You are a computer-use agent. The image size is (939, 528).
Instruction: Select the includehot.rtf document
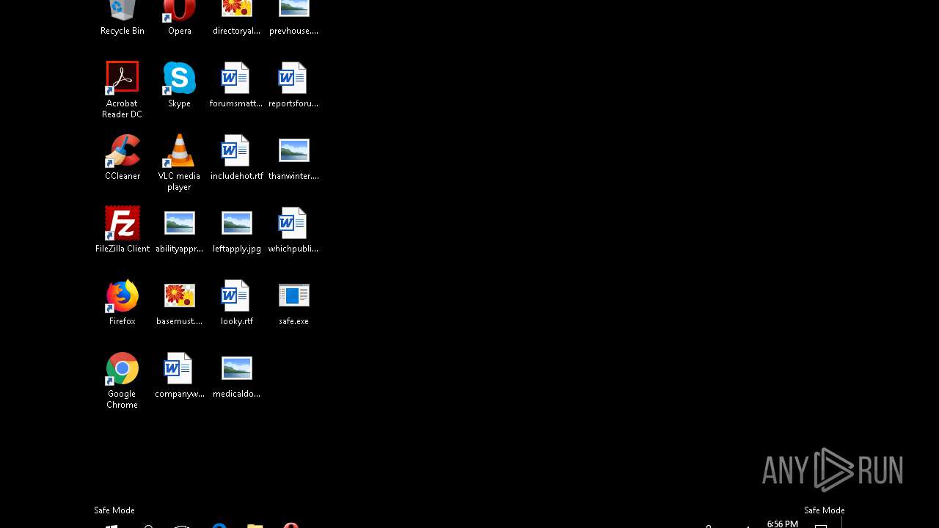pyautogui.click(x=236, y=157)
